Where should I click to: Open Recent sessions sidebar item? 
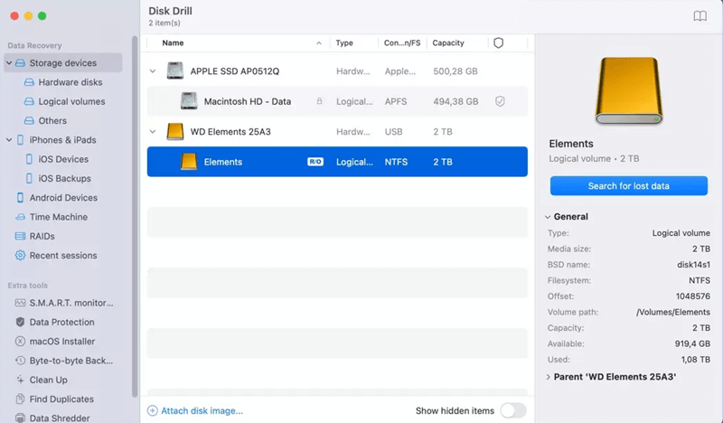pyautogui.click(x=63, y=255)
